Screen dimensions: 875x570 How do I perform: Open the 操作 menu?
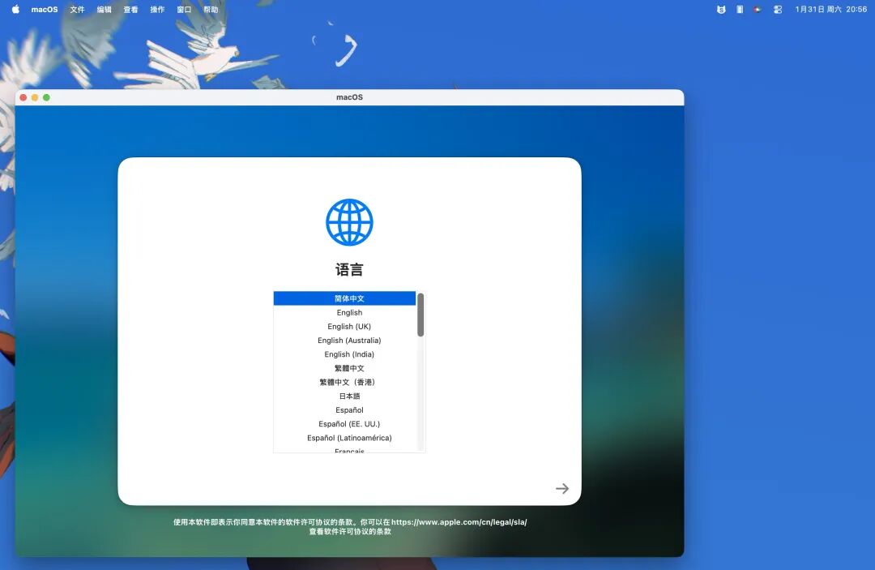click(156, 9)
